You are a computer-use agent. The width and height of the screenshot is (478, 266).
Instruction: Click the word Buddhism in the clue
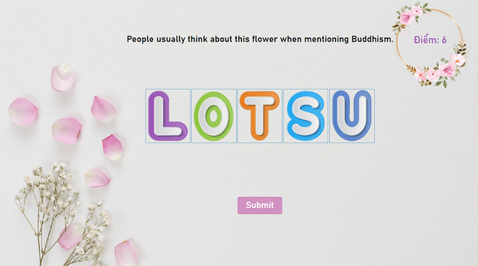point(372,39)
